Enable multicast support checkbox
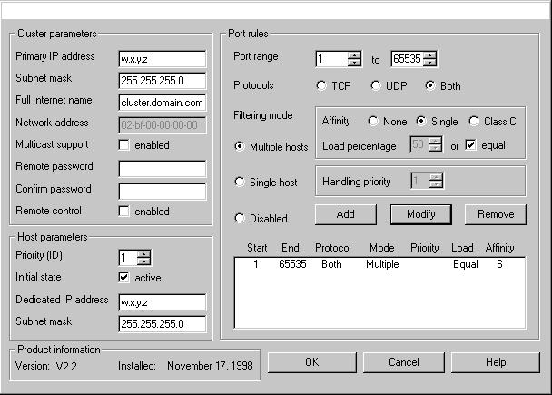Viewport: 552px width, 395px height. (125, 146)
